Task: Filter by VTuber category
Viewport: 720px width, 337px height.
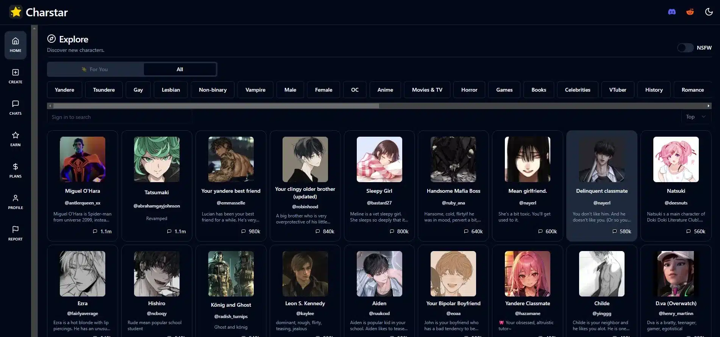Action: click(618, 90)
